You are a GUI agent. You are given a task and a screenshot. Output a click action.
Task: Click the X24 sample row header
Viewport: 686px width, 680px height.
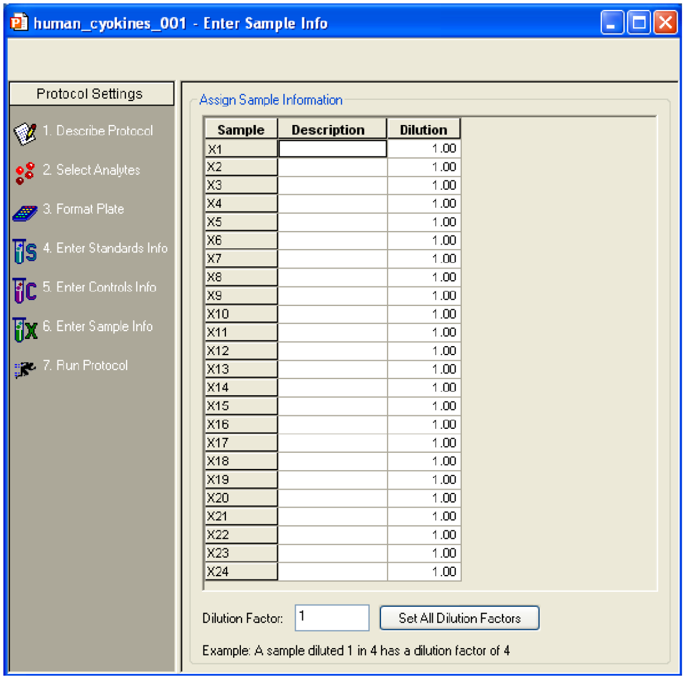[x=241, y=572]
